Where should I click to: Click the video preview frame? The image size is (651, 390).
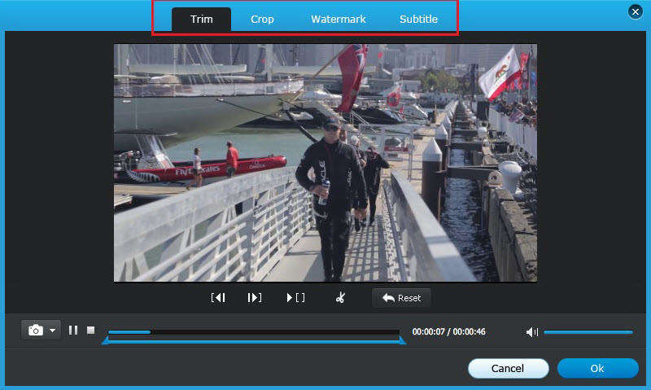325,163
